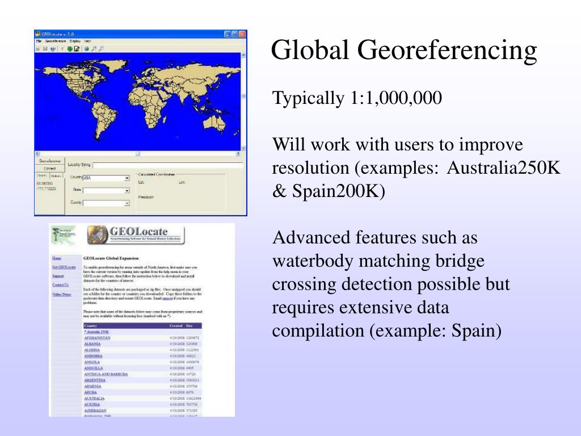Image resolution: width=581 pixels, height=436 pixels.
Task: Open the AUSTRIA dataset link
Action: pos(92,404)
